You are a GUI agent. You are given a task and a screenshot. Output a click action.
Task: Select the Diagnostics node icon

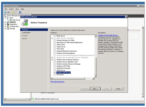click(x=8, y=24)
